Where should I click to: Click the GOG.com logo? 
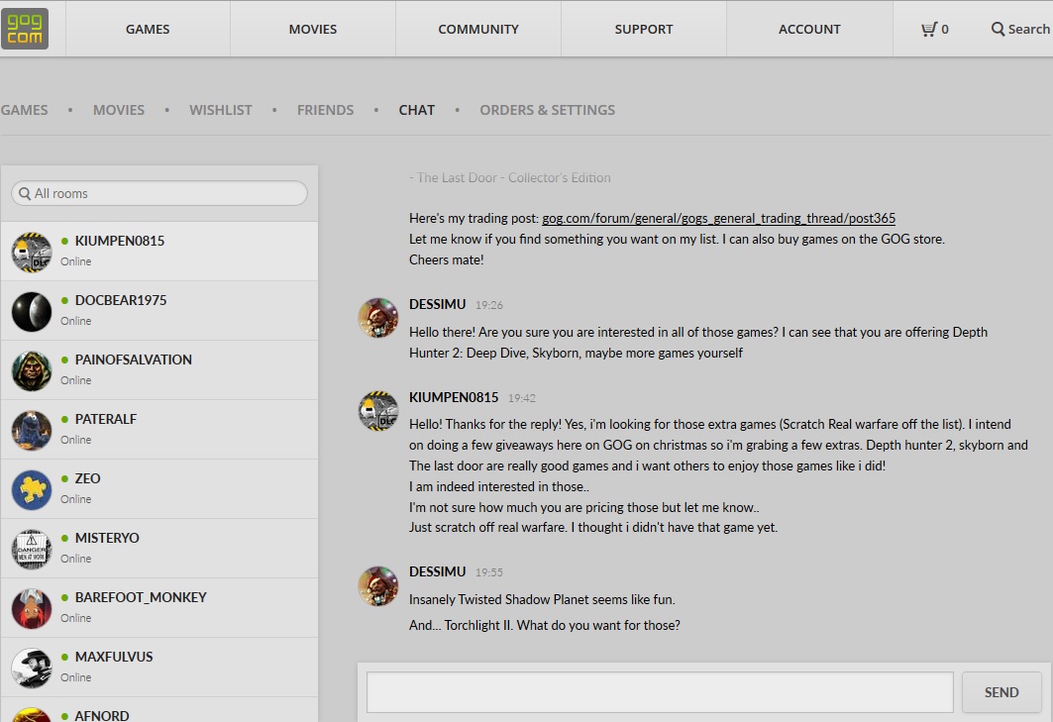point(25,29)
